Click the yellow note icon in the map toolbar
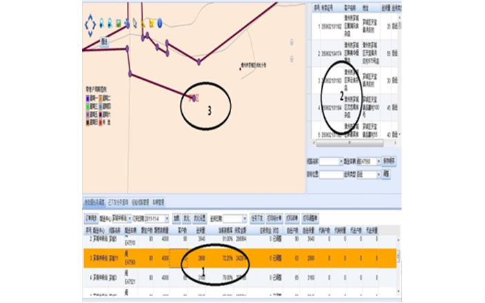 pyautogui.click(x=151, y=23)
